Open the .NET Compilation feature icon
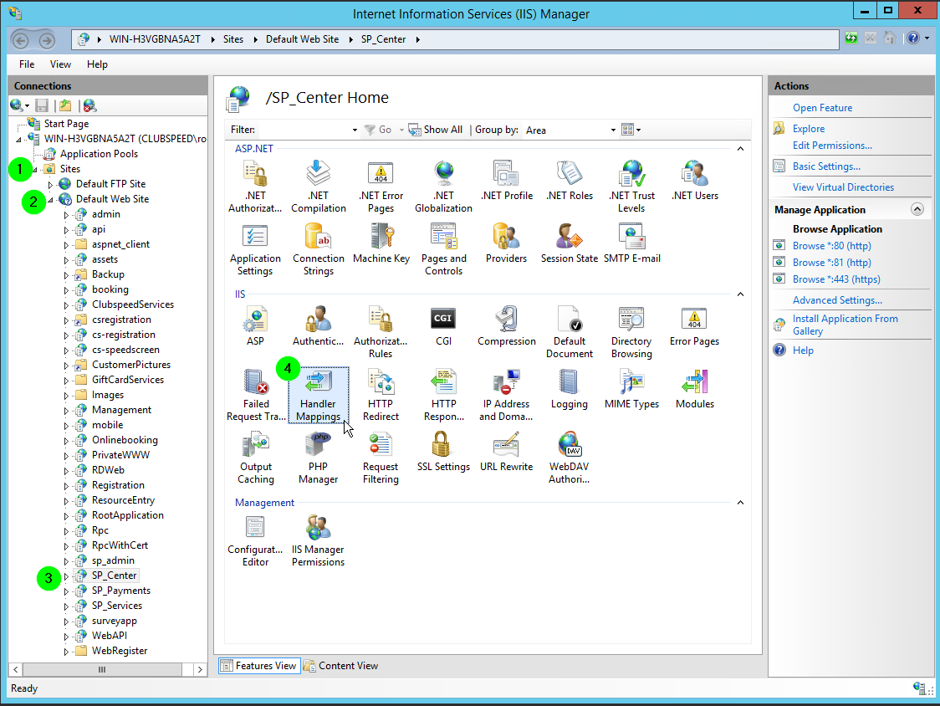 319,187
